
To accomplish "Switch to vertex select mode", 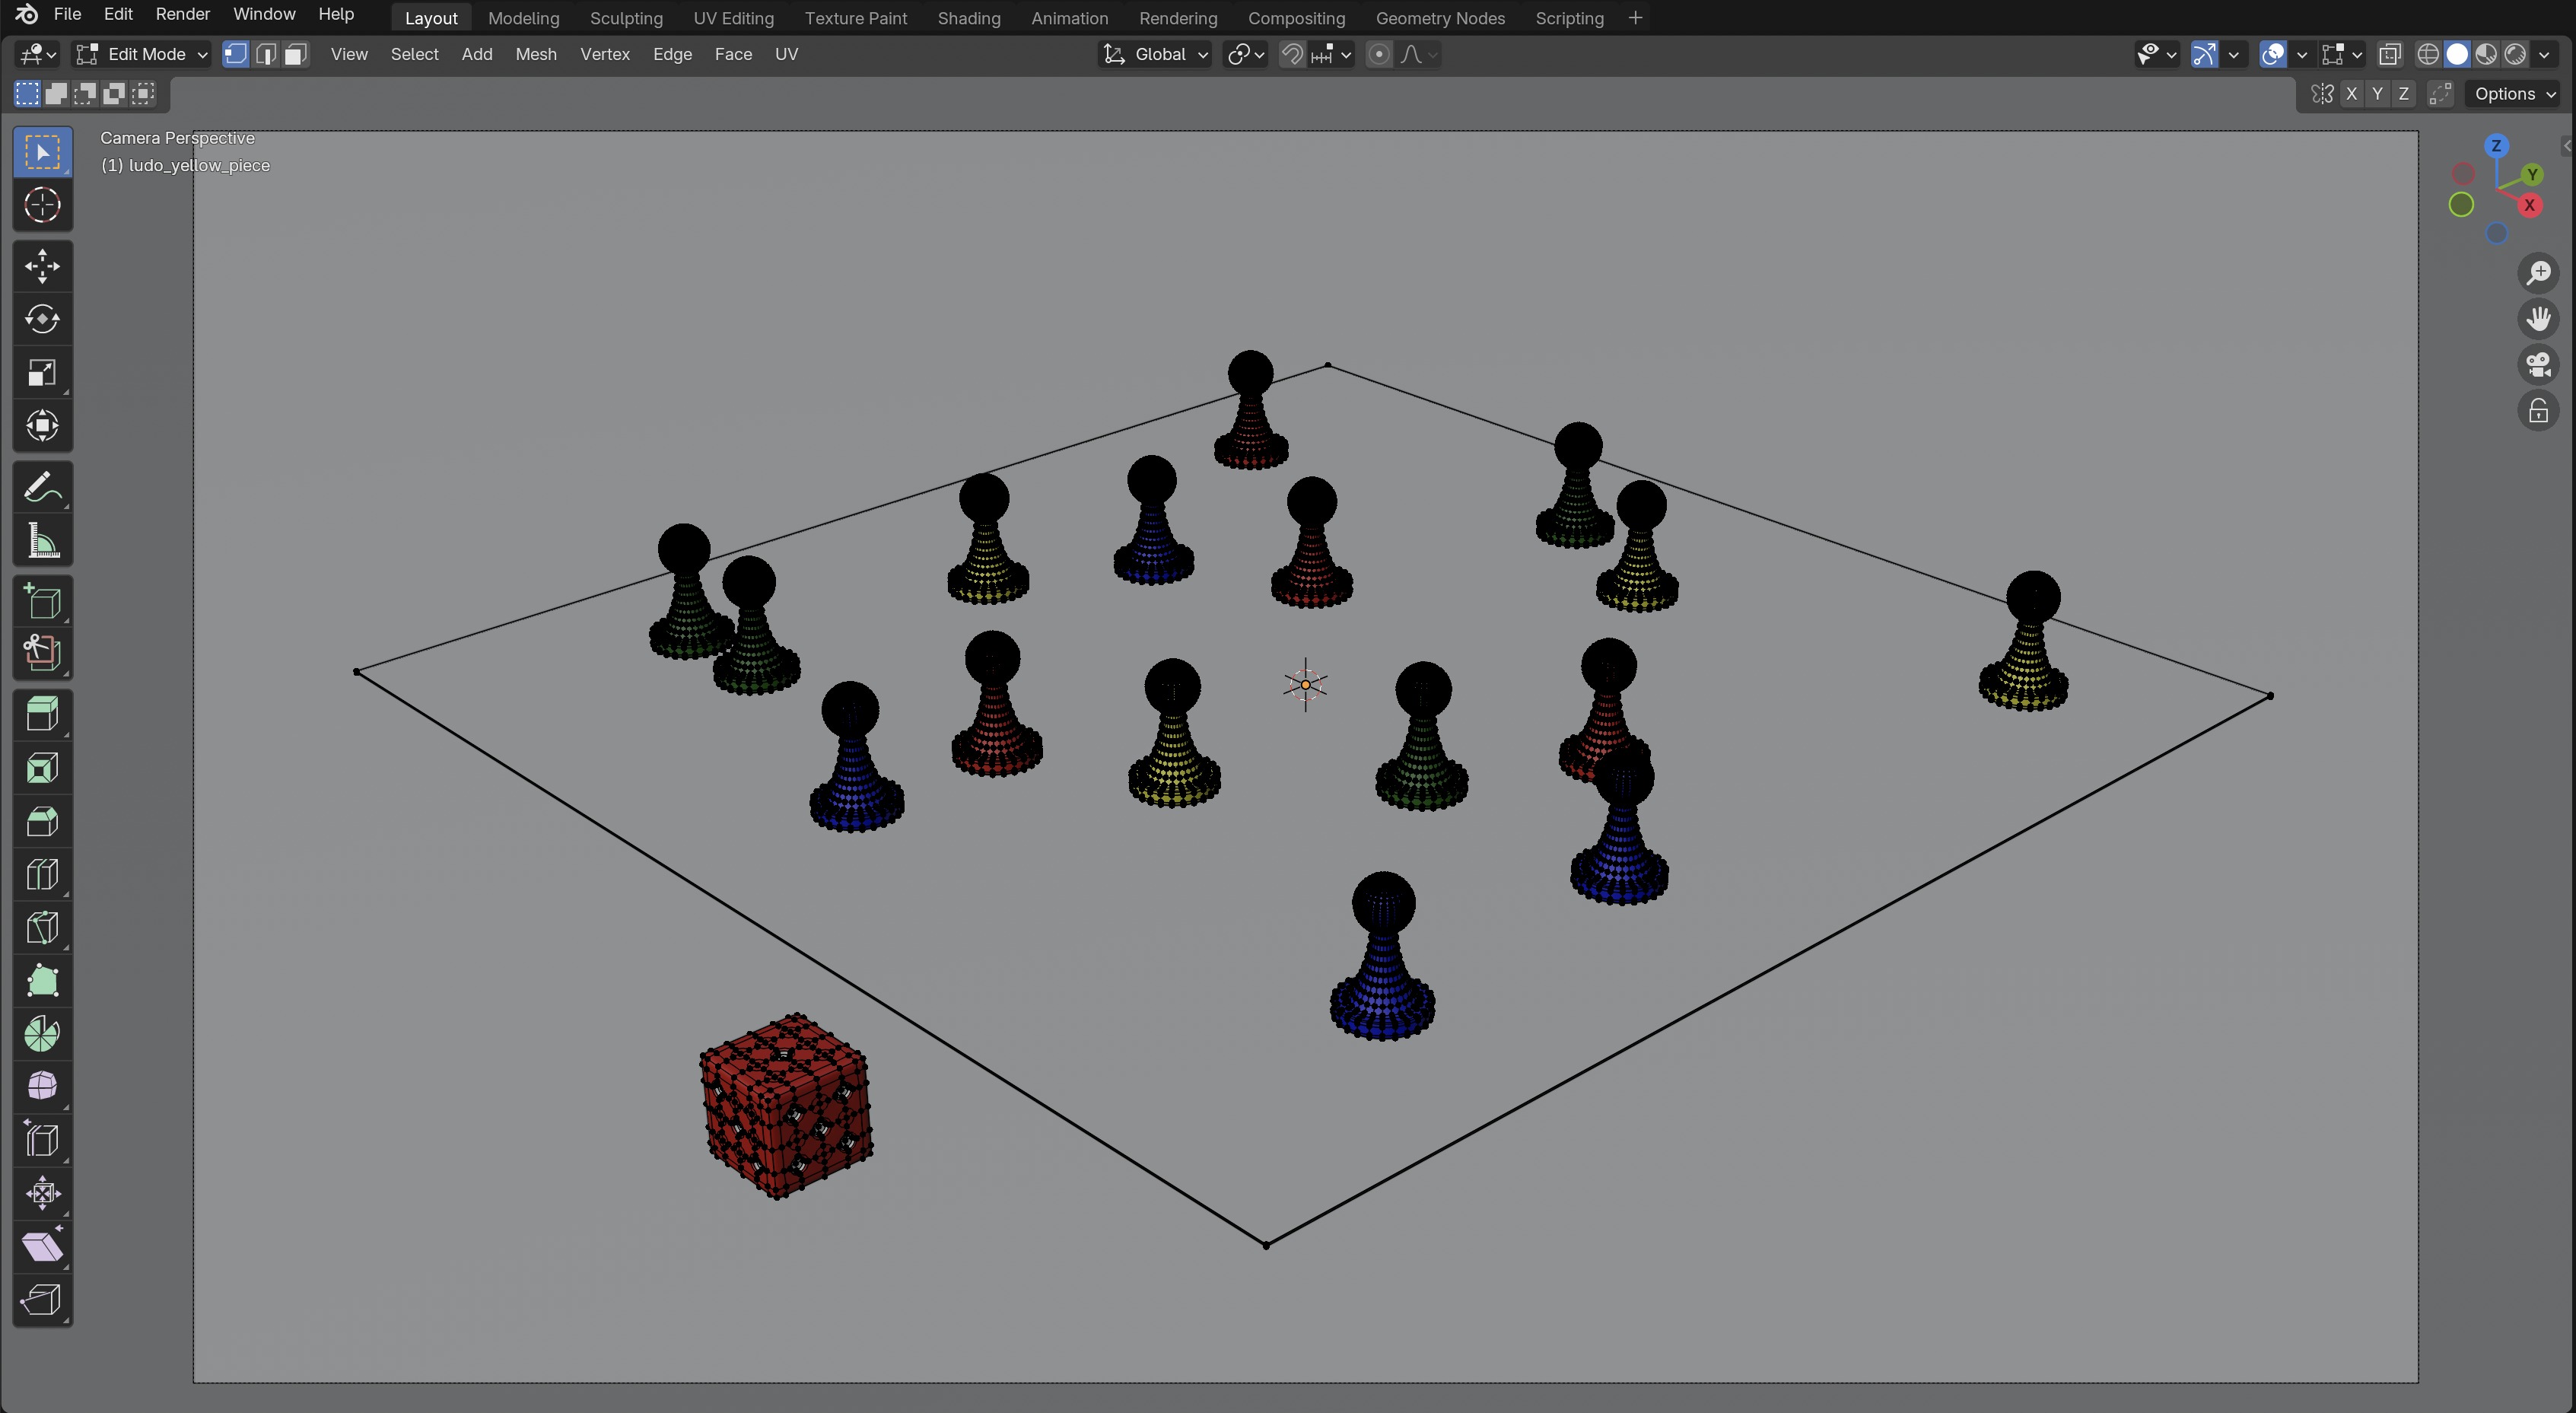I will point(235,54).
